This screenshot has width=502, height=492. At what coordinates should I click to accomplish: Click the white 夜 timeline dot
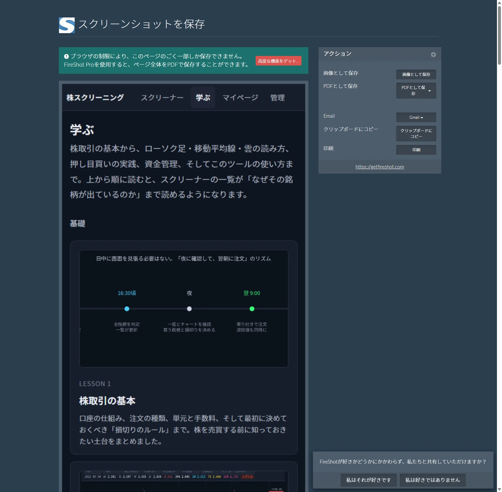point(189,309)
